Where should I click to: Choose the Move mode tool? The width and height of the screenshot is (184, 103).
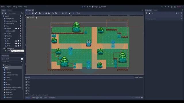[x=30, y=13]
